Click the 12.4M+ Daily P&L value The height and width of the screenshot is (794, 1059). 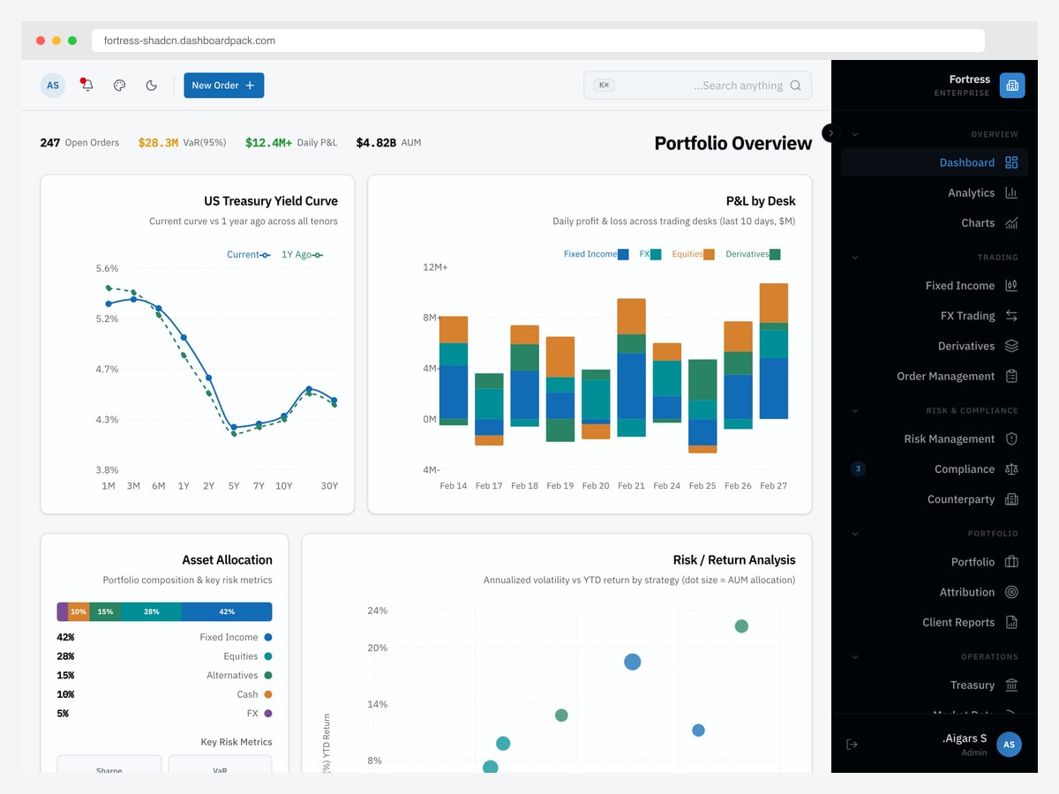coord(268,142)
